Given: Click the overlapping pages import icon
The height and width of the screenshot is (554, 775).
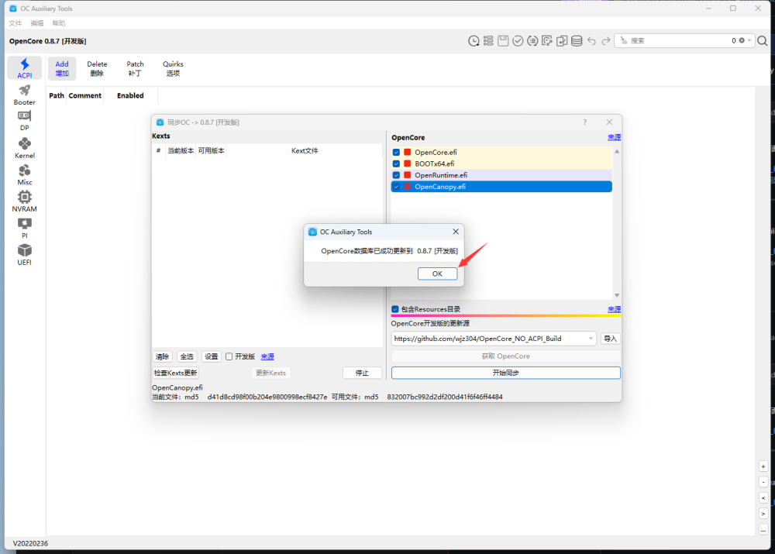Looking at the screenshot, I should [562, 41].
